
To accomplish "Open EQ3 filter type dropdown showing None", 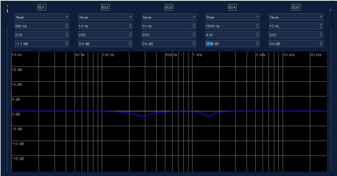I will [169, 17].
